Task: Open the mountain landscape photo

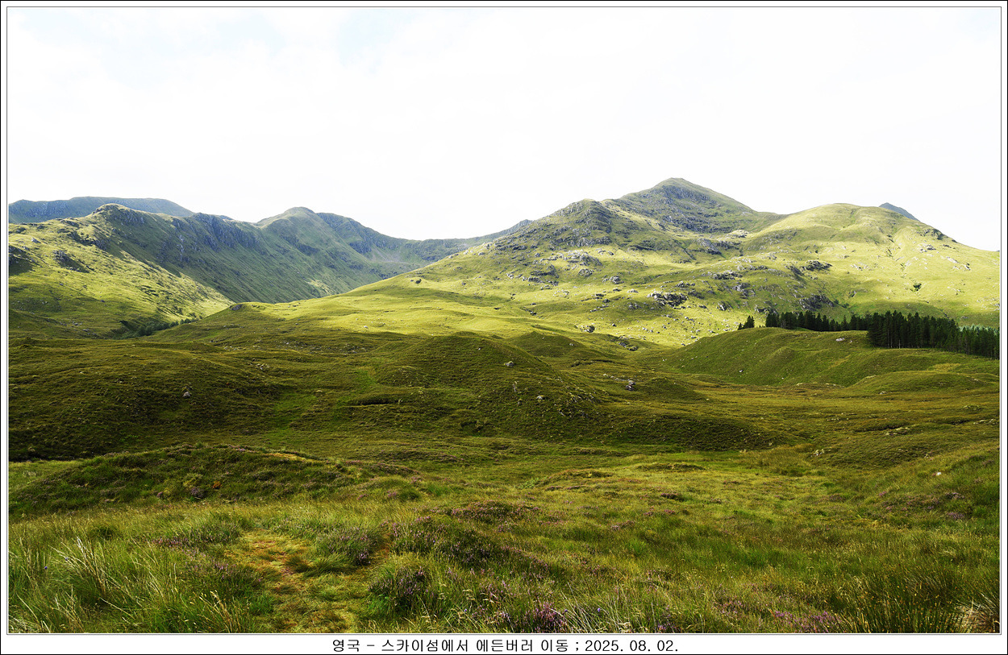Action: click(x=504, y=320)
